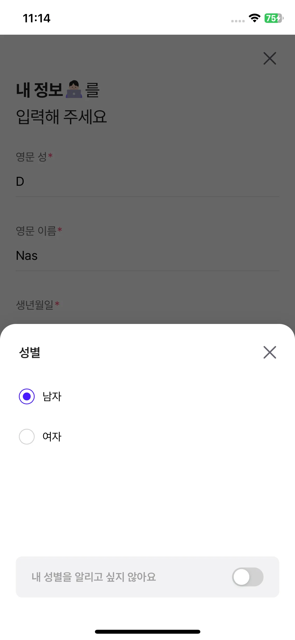Tap the 내 성별을 알리고 싶지 않아요 text
Viewport: 295px width, 640px height.
point(94,577)
